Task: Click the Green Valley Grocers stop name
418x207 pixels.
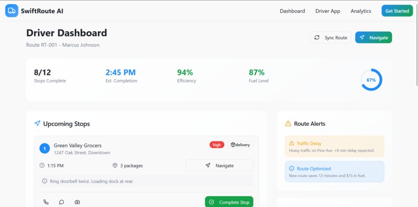Action: [x=78, y=145]
